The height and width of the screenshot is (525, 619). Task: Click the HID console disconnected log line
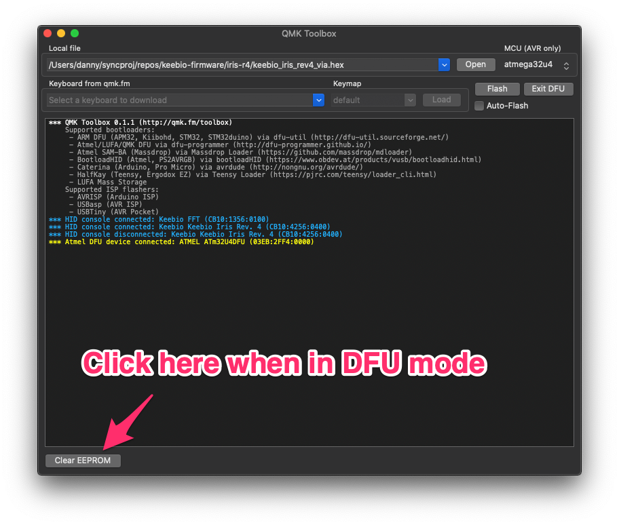195,234
